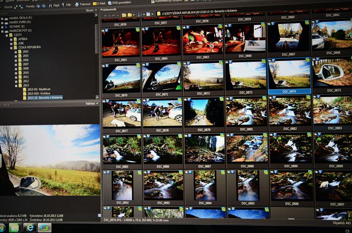Select the ČESKÁ REPUBLIKA folder

coord(30,47)
